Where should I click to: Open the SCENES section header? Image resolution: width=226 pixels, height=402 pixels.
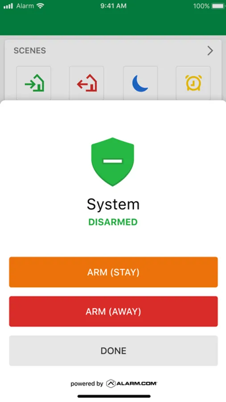coord(30,50)
